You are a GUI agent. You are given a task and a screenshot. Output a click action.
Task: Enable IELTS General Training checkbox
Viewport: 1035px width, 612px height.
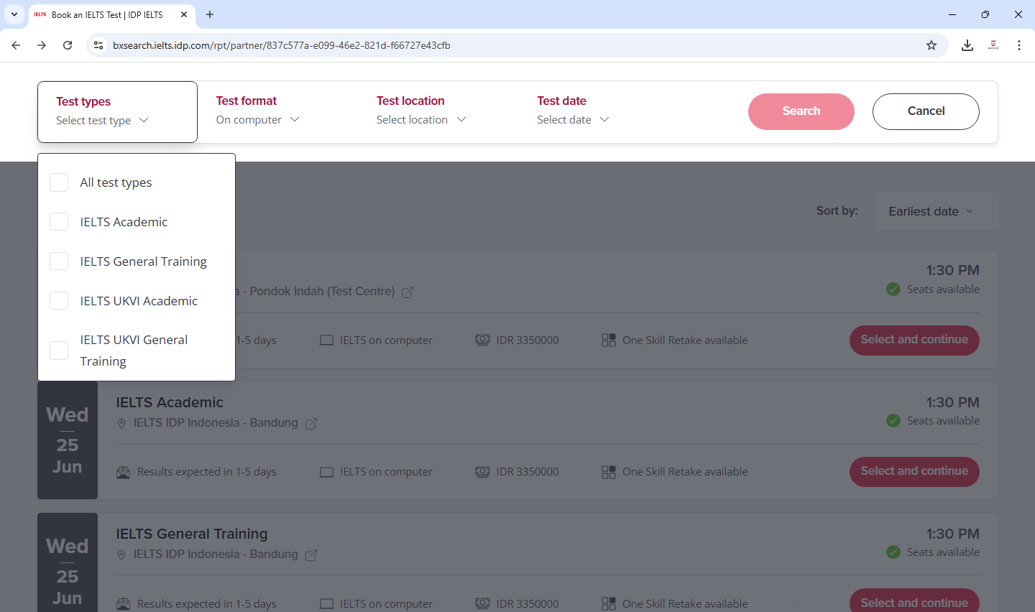tap(59, 261)
